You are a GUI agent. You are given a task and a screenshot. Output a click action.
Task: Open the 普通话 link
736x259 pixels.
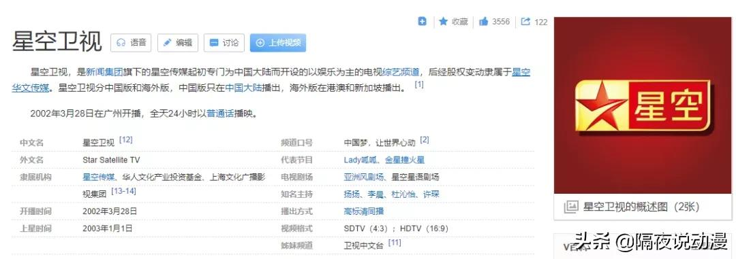[x=220, y=114]
